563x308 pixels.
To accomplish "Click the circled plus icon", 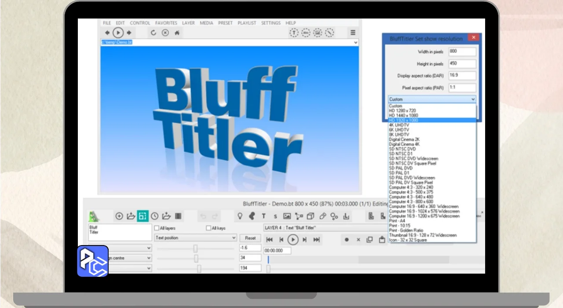I will (119, 216).
